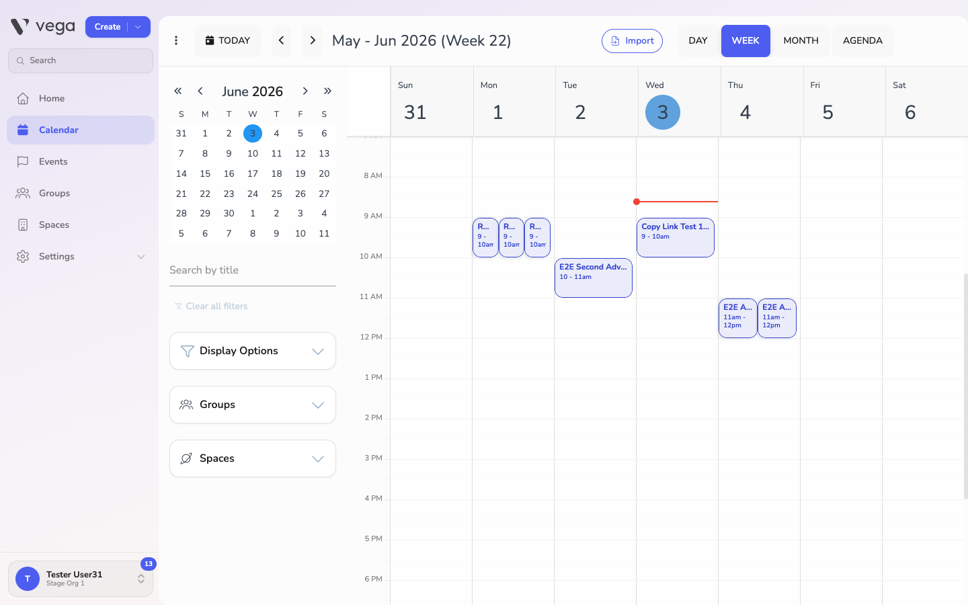Viewport: 968px width, 605px height.
Task: Focus the Search by title field
Action: [x=253, y=270]
